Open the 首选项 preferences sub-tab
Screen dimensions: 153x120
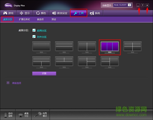click(x=40, y=19)
